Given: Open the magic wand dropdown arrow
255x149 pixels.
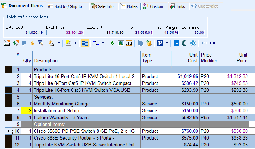Looking at the screenshot, I should (59, 43).
